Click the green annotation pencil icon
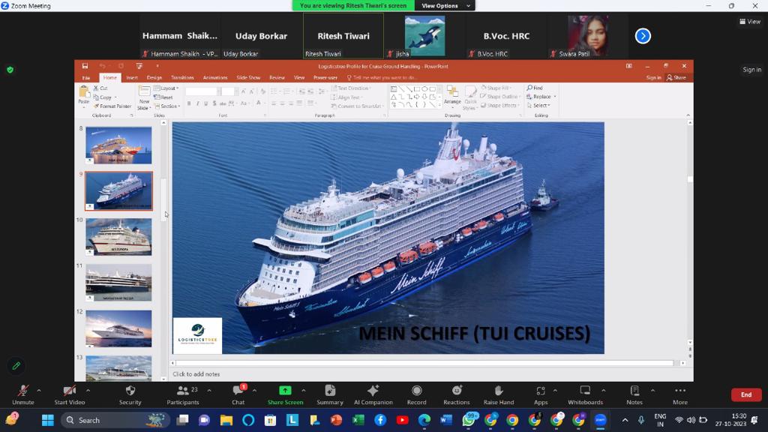 click(x=16, y=366)
